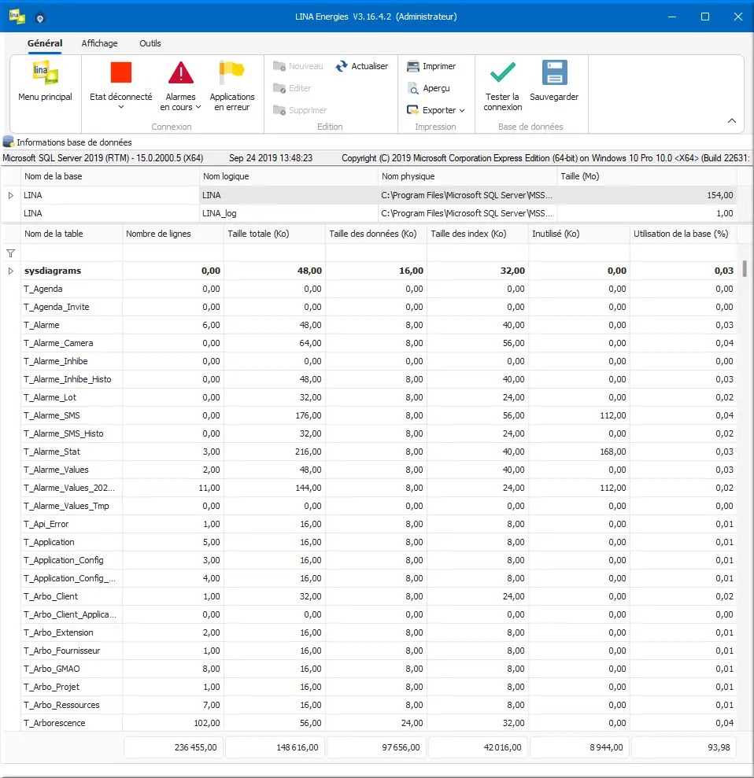Sort by Utilisation de la base (%) header
The height and width of the screenshot is (778, 754).
683,234
